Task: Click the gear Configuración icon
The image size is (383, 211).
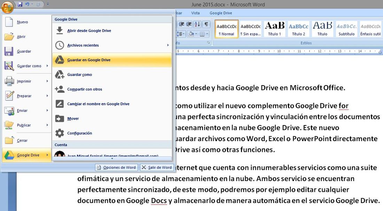Action: 60,133
